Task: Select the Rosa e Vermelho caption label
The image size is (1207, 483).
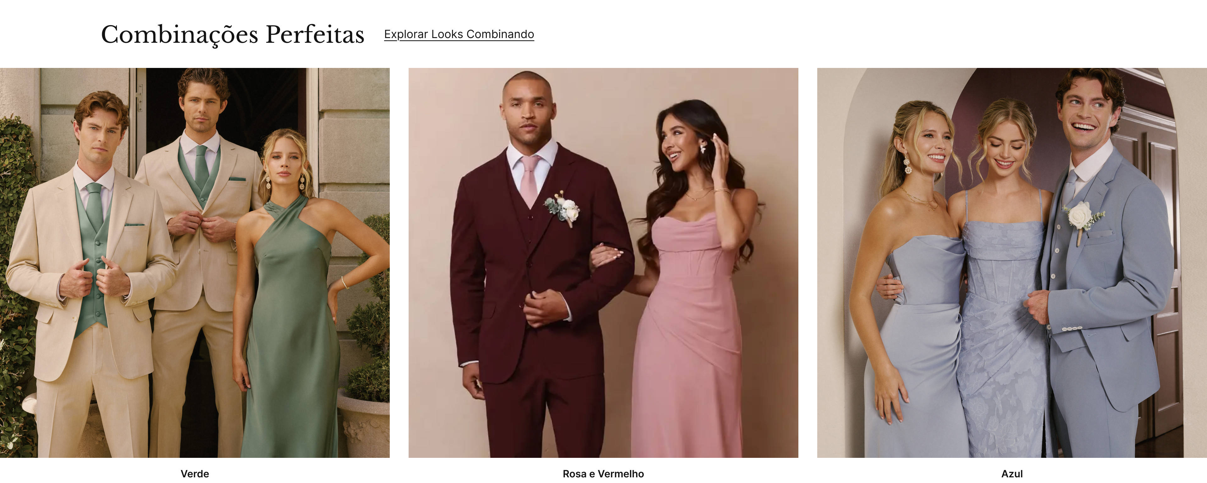Action: pyautogui.click(x=603, y=474)
